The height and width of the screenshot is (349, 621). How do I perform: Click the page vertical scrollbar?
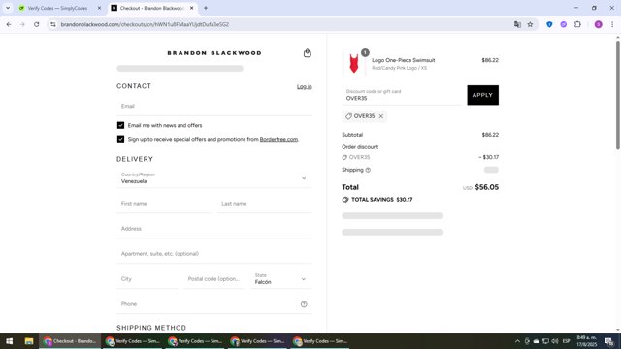pos(618,95)
